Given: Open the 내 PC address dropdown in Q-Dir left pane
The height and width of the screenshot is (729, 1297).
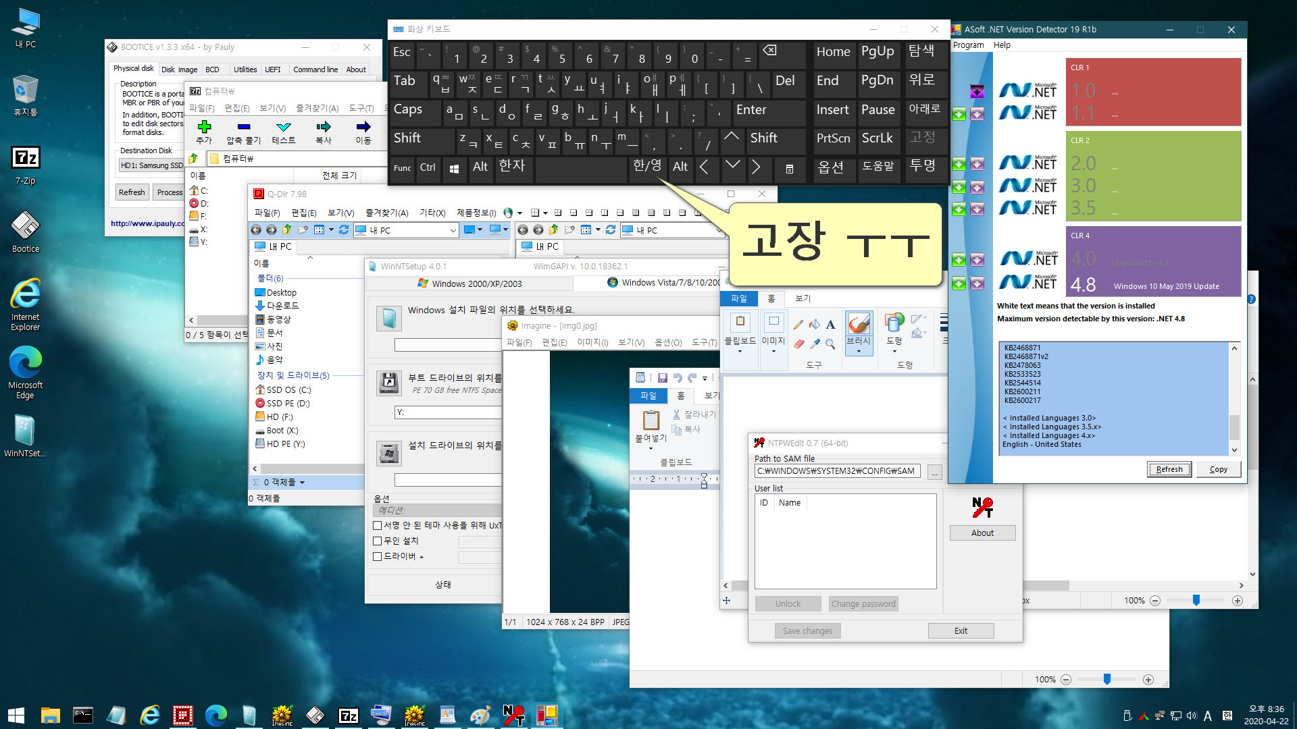Looking at the screenshot, I should 453,230.
